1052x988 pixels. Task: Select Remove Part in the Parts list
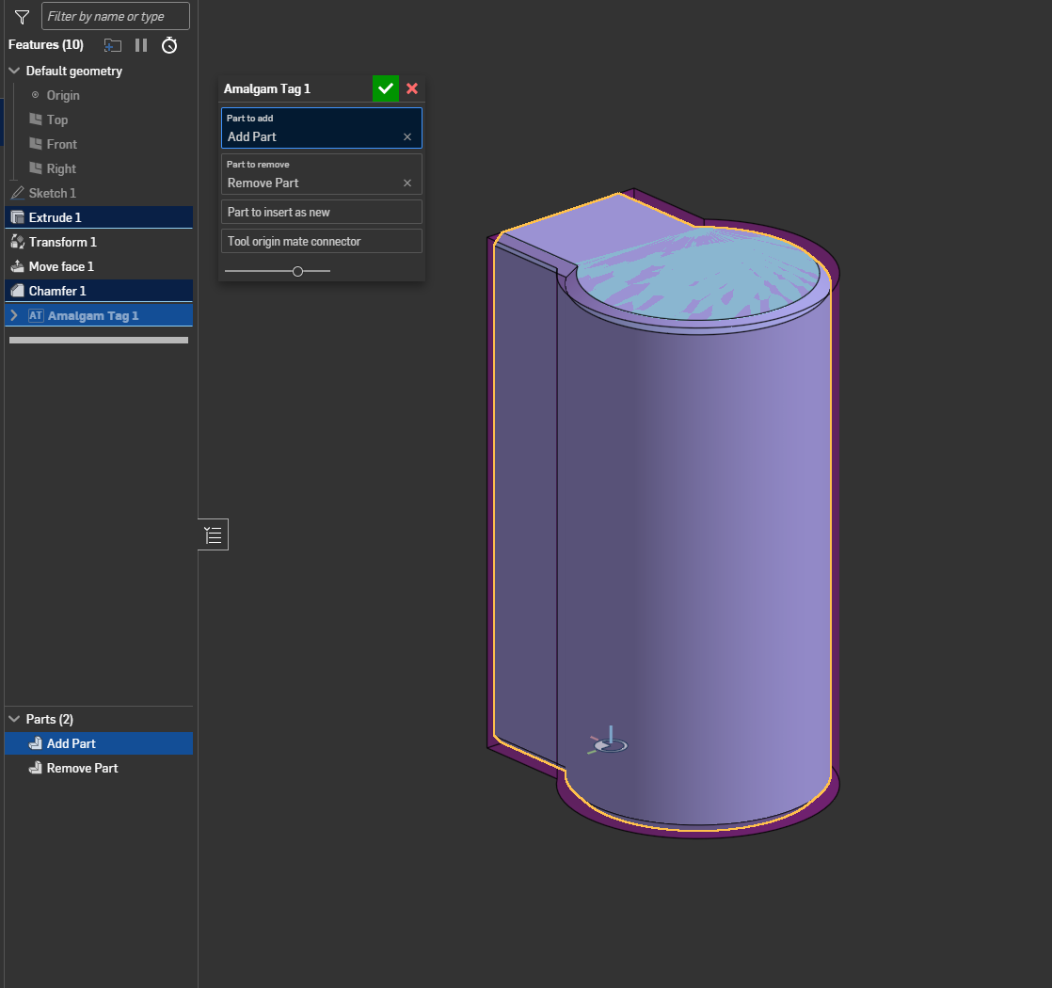click(x=82, y=768)
